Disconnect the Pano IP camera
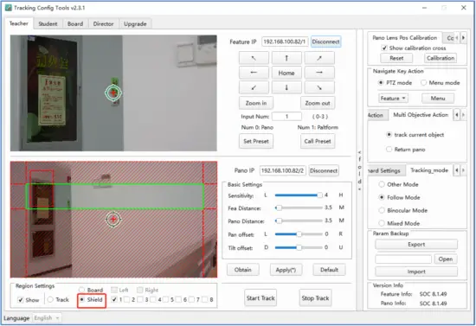Screen dimensions: 476x326 pyautogui.click(x=324, y=170)
